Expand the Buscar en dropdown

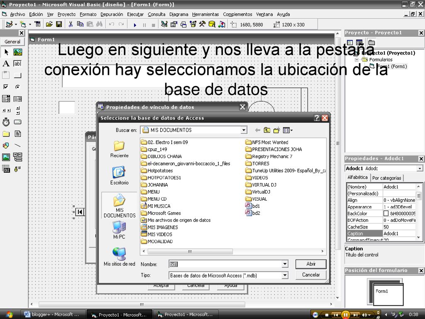point(244,130)
